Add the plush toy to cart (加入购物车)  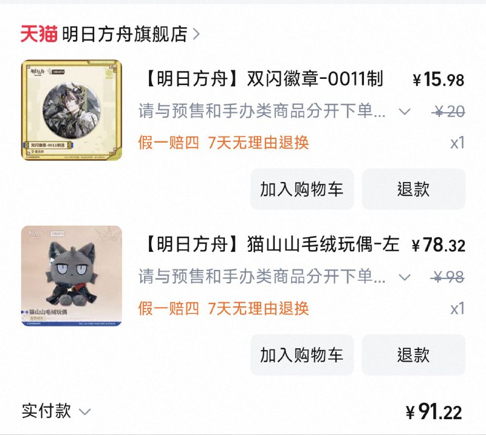tap(302, 354)
